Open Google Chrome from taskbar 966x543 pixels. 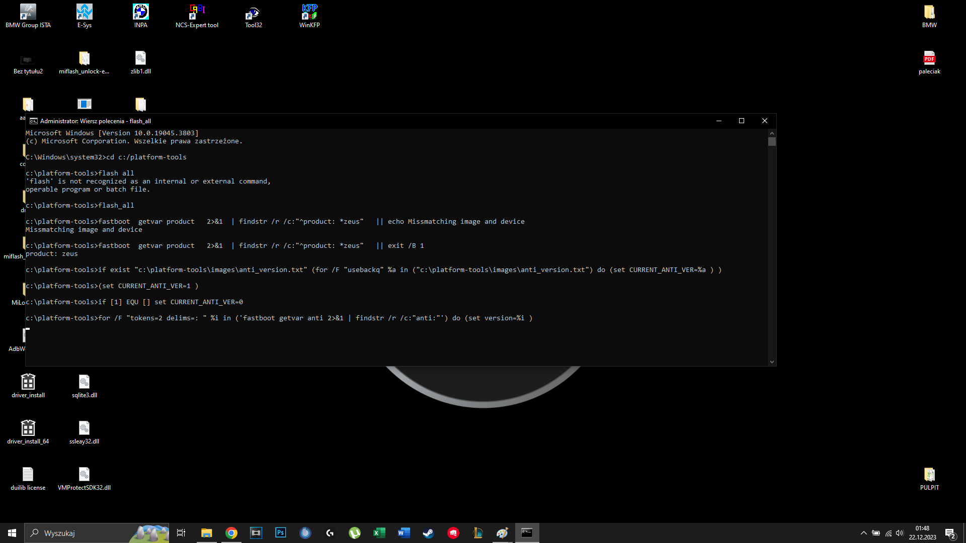(x=231, y=533)
